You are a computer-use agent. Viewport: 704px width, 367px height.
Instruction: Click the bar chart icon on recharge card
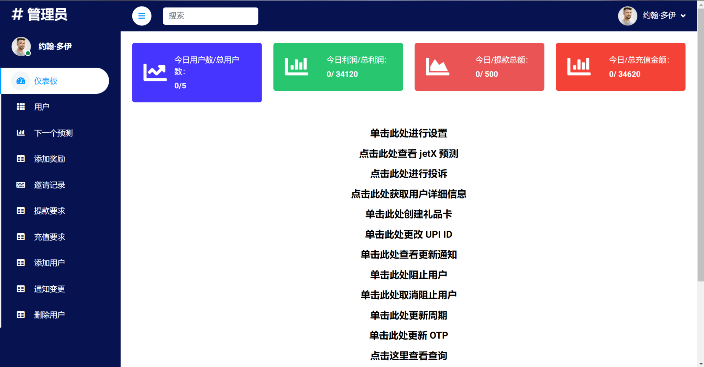579,67
